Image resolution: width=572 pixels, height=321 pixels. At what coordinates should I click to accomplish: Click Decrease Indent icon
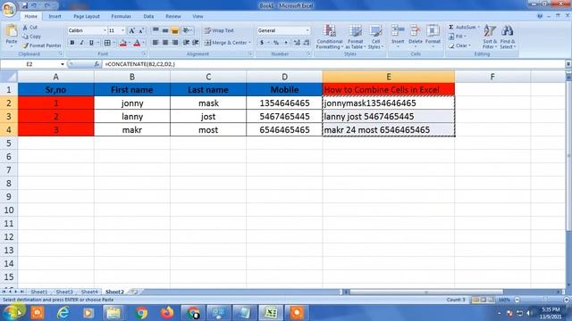(186, 43)
